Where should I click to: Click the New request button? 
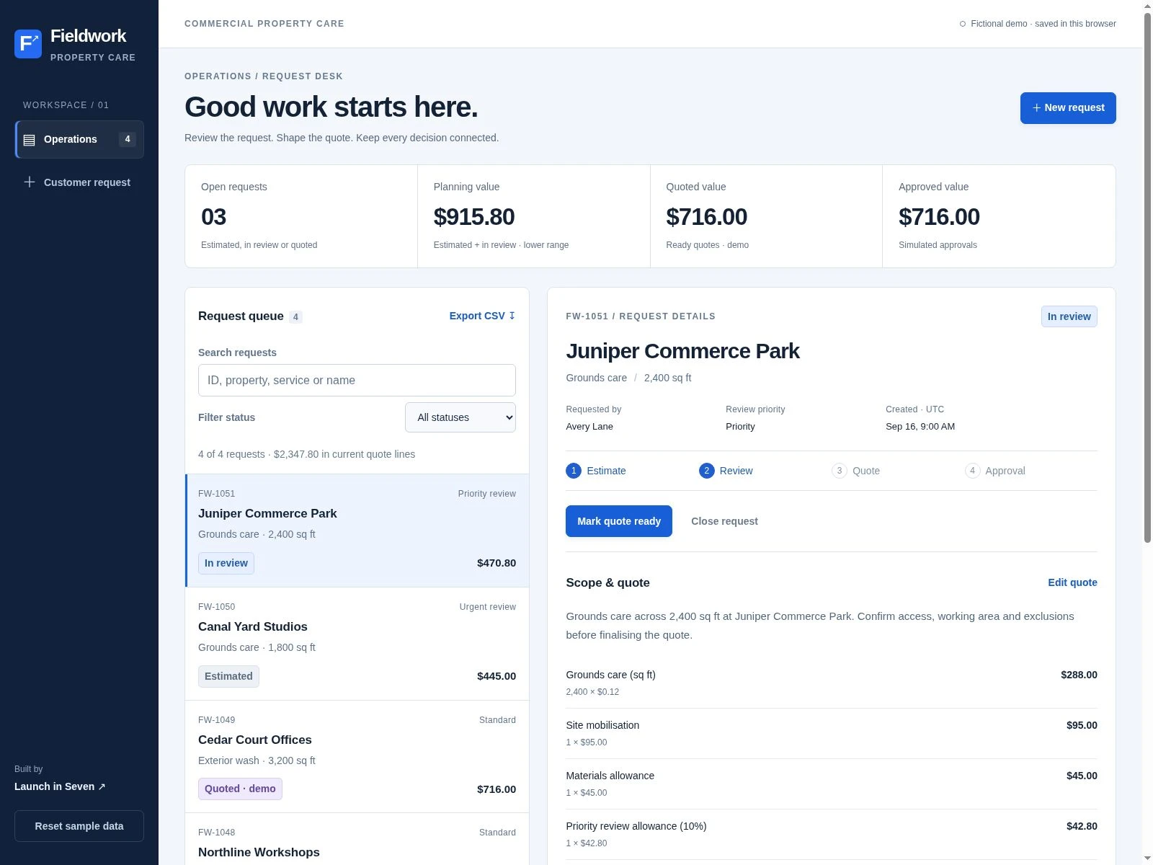pyautogui.click(x=1068, y=108)
